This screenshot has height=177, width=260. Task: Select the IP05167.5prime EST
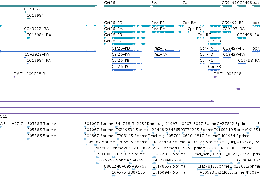[91, 145]
